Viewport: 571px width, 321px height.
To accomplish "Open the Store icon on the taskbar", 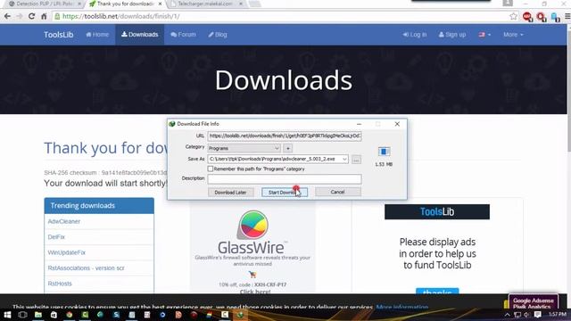I will pyautogui.click(x=54, y=315).
